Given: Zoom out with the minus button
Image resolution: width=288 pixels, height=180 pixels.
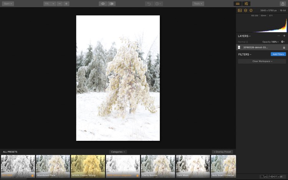Looking at the screenshot, I should point(60,4).
